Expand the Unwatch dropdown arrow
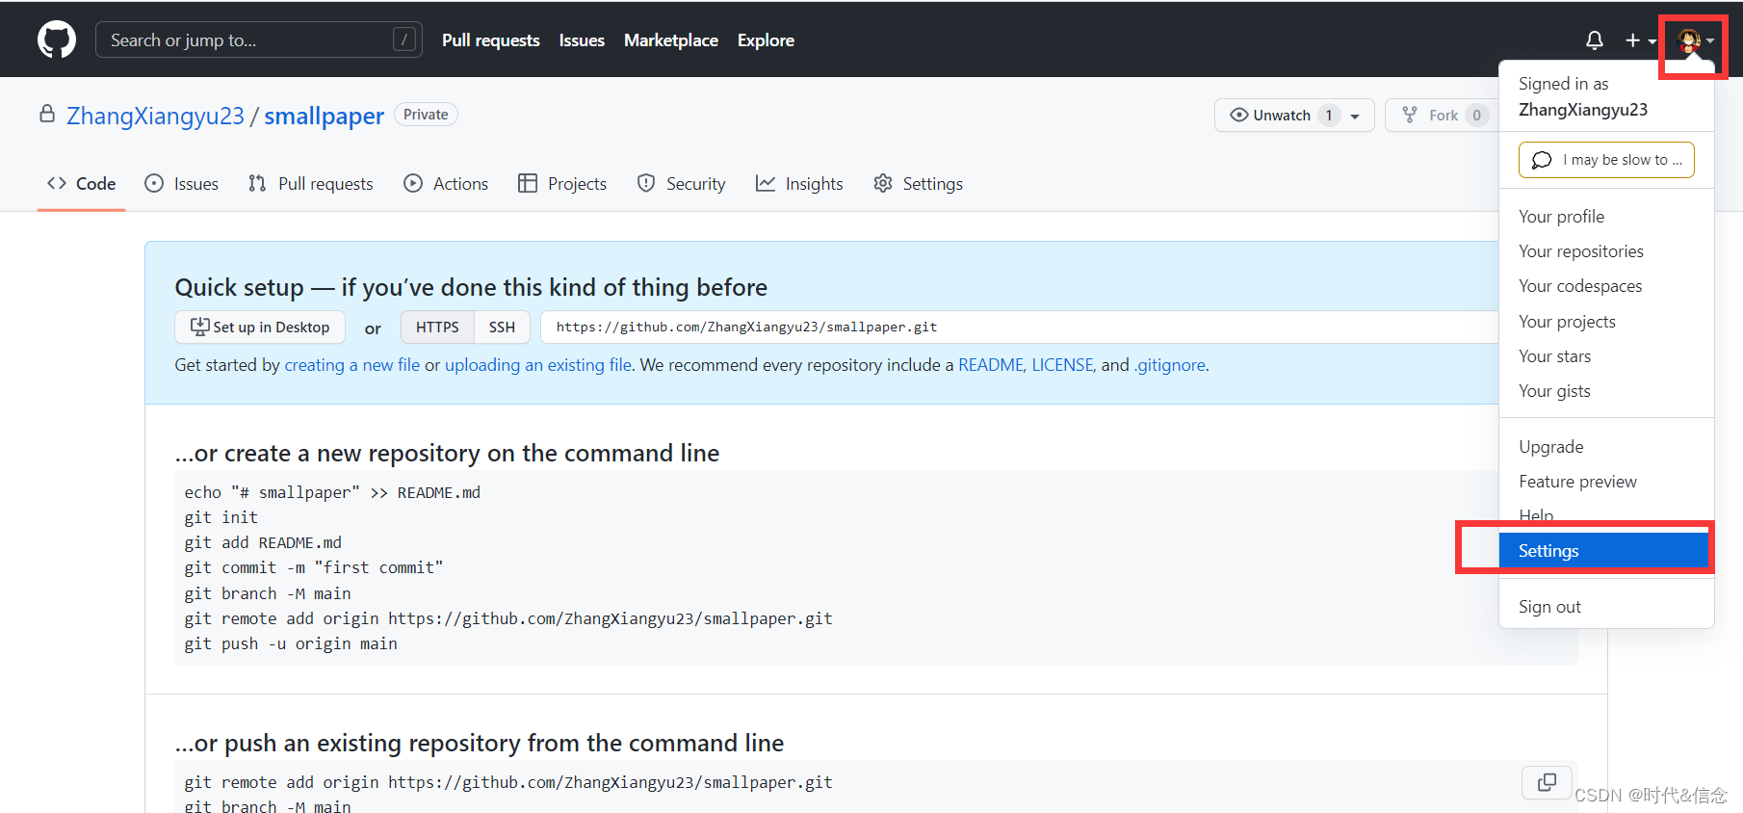The height and width of the screenshot is (813, 1743). click(1355, 117)
